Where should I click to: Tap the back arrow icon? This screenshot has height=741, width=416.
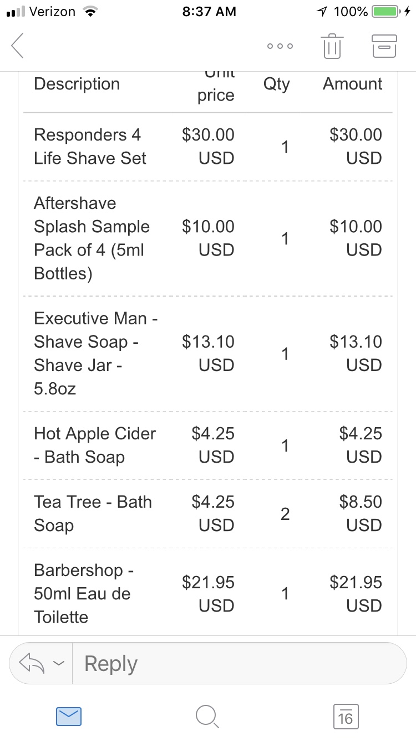tap(18, 46)
